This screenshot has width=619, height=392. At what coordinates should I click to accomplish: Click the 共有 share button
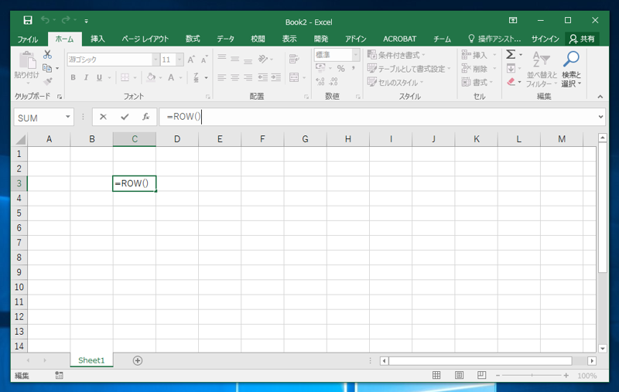tap(583, 39)
